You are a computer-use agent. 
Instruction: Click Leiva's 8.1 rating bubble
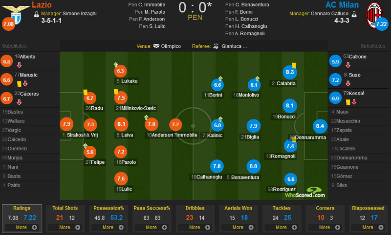tap(121, 124)
